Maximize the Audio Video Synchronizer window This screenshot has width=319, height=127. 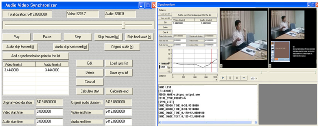[x=148, y=5]
